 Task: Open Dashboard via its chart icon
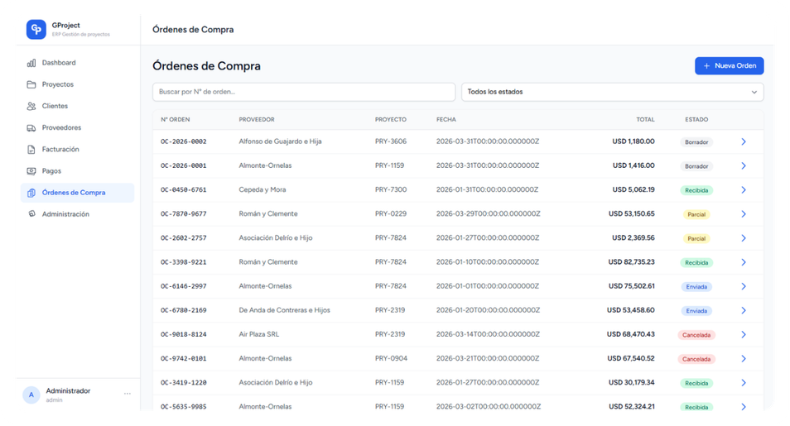point(31,63)
